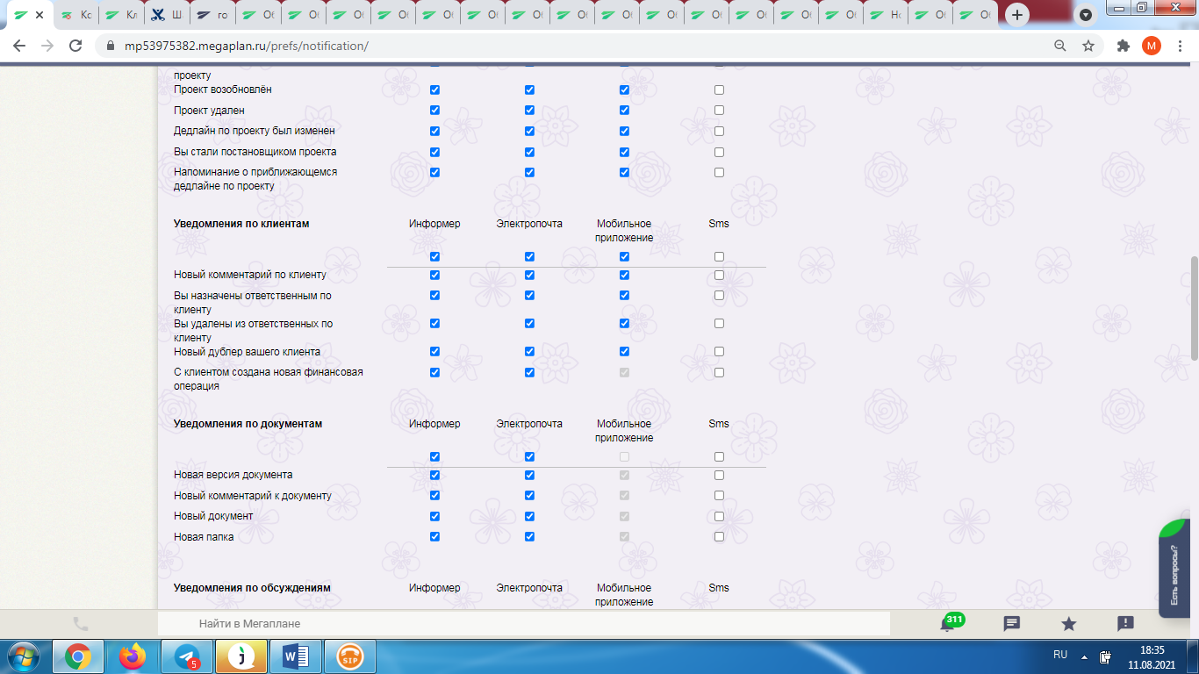Toggle the client notifications Sms select-all checkbox

pyautogui.click(x=719, y=257)
